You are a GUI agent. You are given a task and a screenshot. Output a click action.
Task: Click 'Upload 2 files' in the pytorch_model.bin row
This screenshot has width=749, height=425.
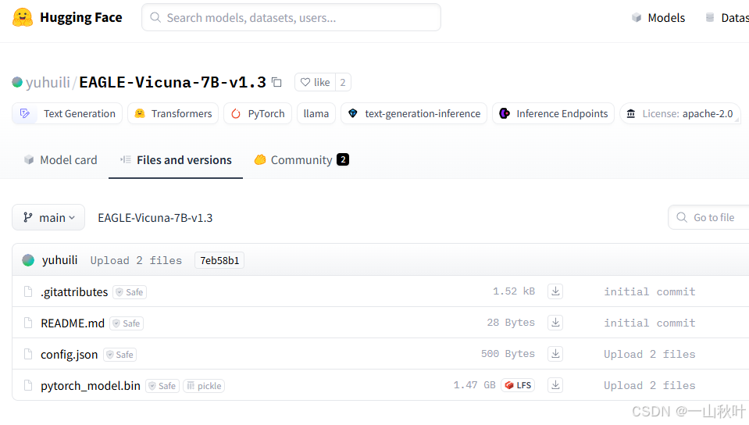pos(650,385)
